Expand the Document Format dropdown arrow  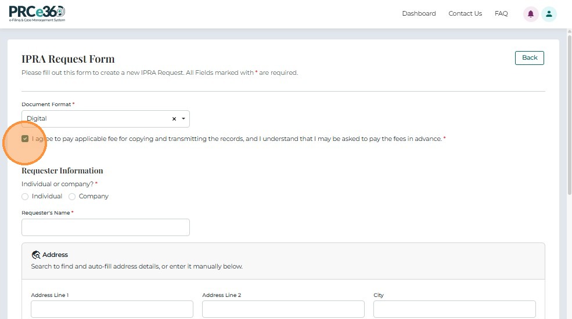click(184, 119)
